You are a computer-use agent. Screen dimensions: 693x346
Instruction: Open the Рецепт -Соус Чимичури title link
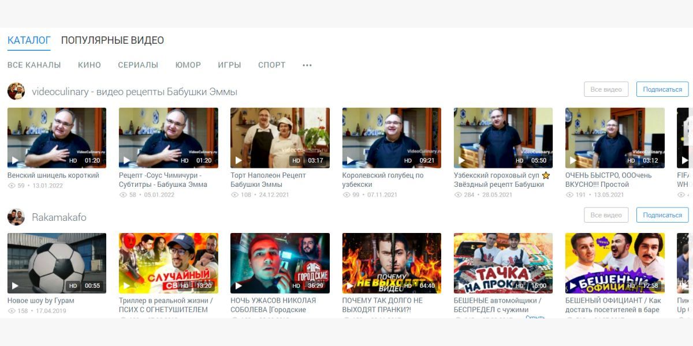coord(163,180)
